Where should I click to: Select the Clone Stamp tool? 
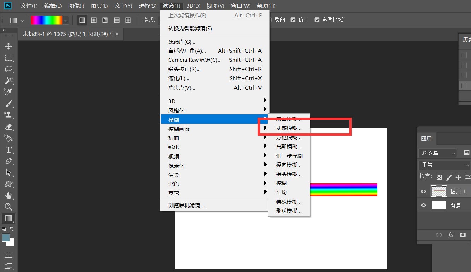click(x=8, y=115)
